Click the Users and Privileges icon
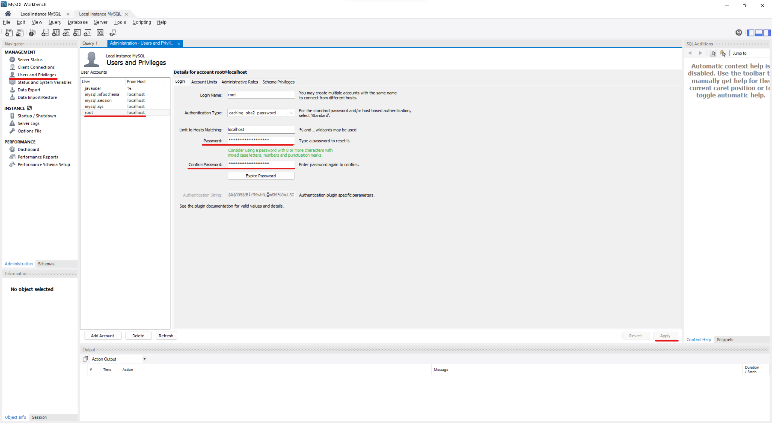This screenshot has height=423, width=772. click(x=11, y=75)
